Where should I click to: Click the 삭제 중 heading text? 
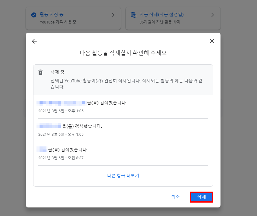[57, 72]
